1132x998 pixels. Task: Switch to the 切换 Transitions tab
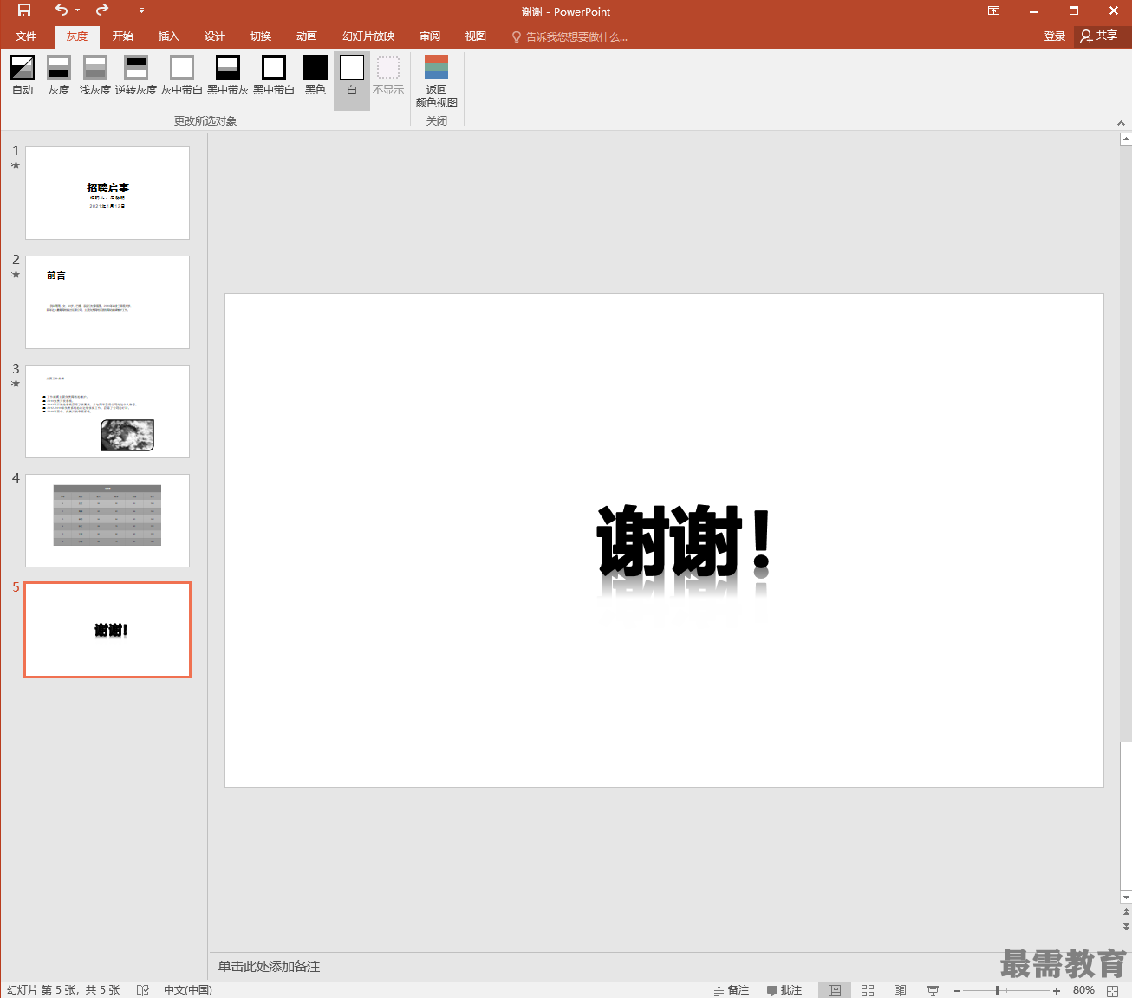click(x=261, y=36)
